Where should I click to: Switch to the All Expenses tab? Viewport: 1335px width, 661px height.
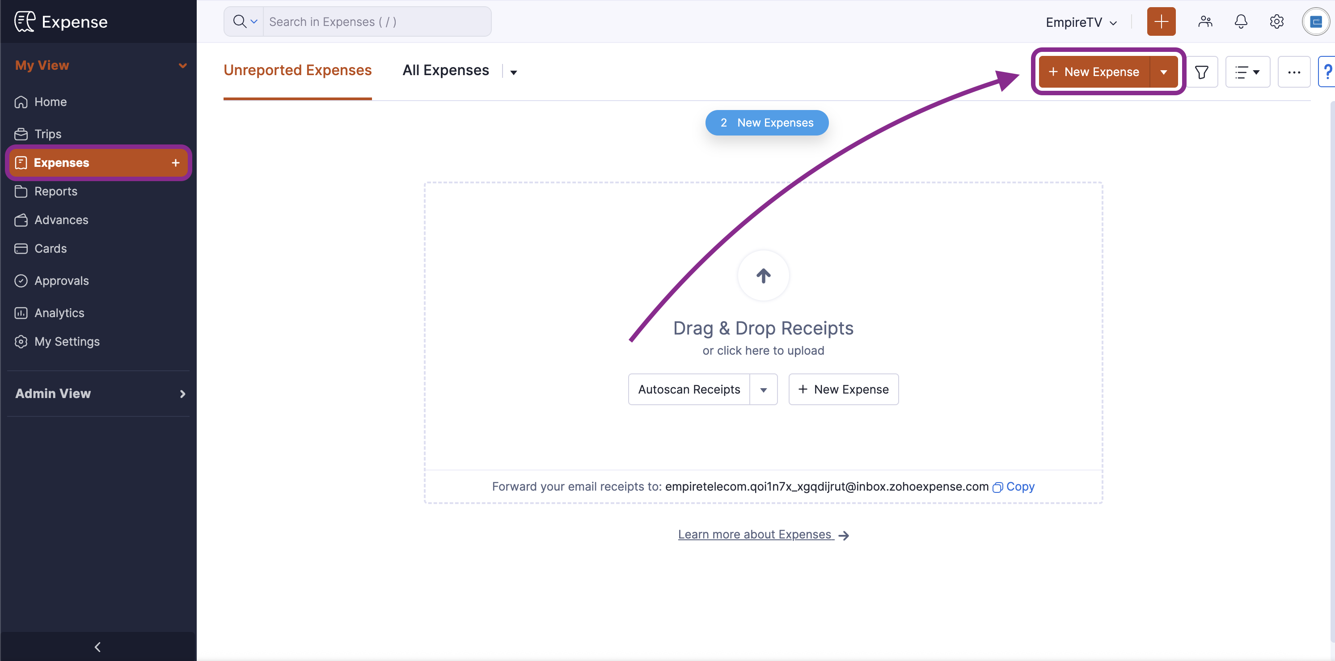click(446, 70)
